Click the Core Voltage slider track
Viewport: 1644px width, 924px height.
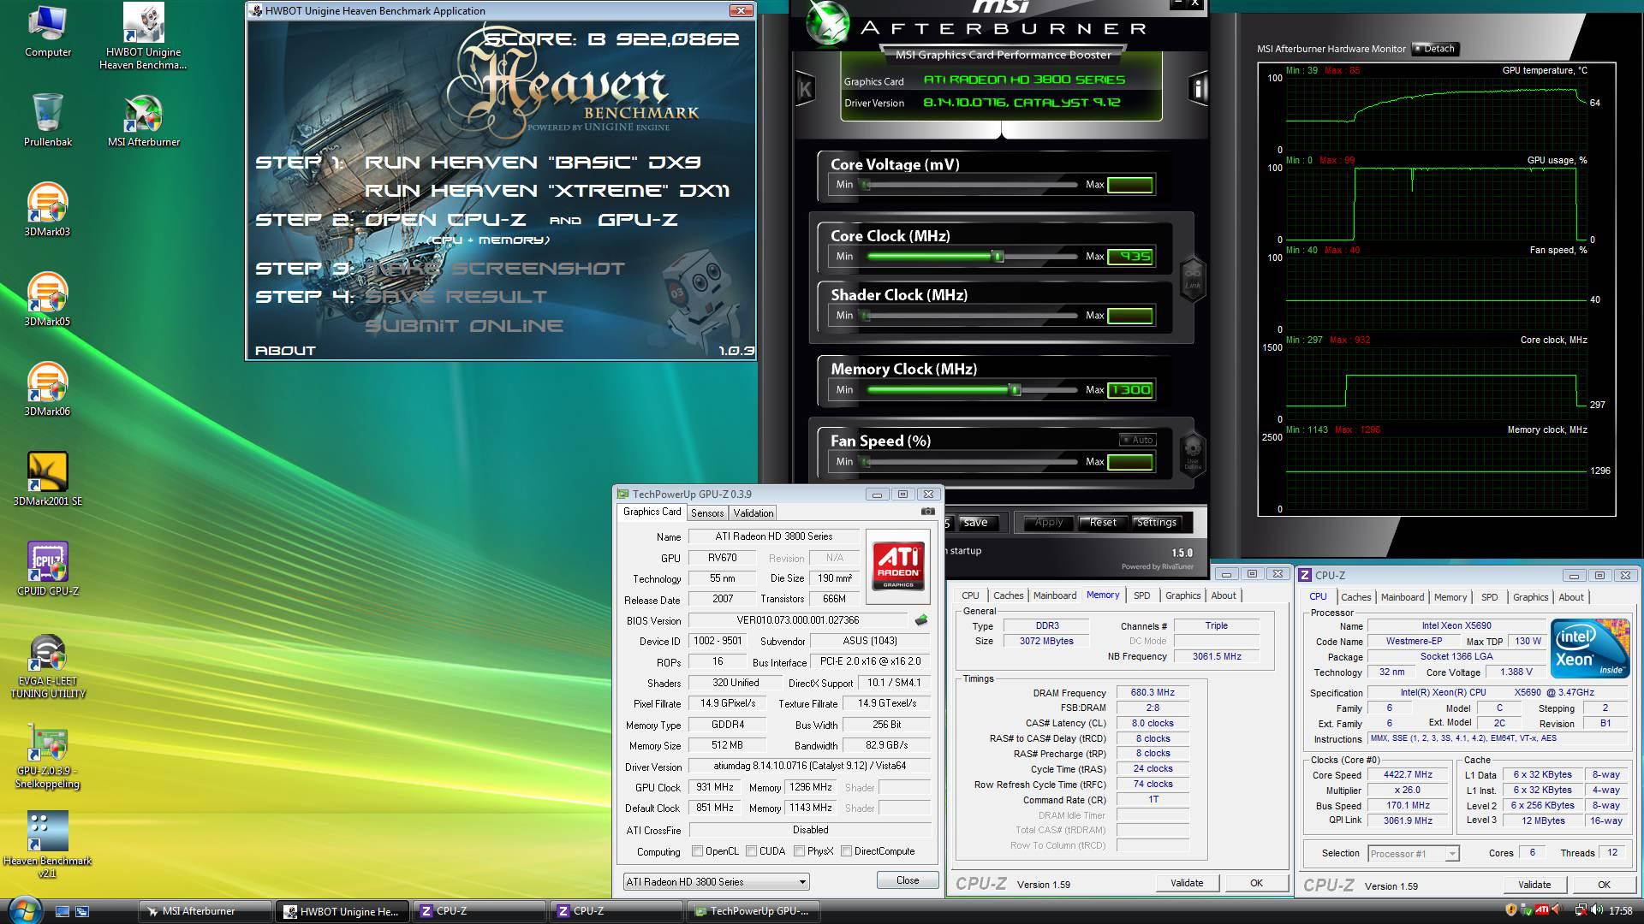[x=971, y=185]
